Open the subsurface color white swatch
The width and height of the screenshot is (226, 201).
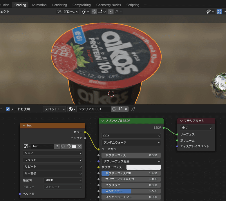tap(144, 167)
